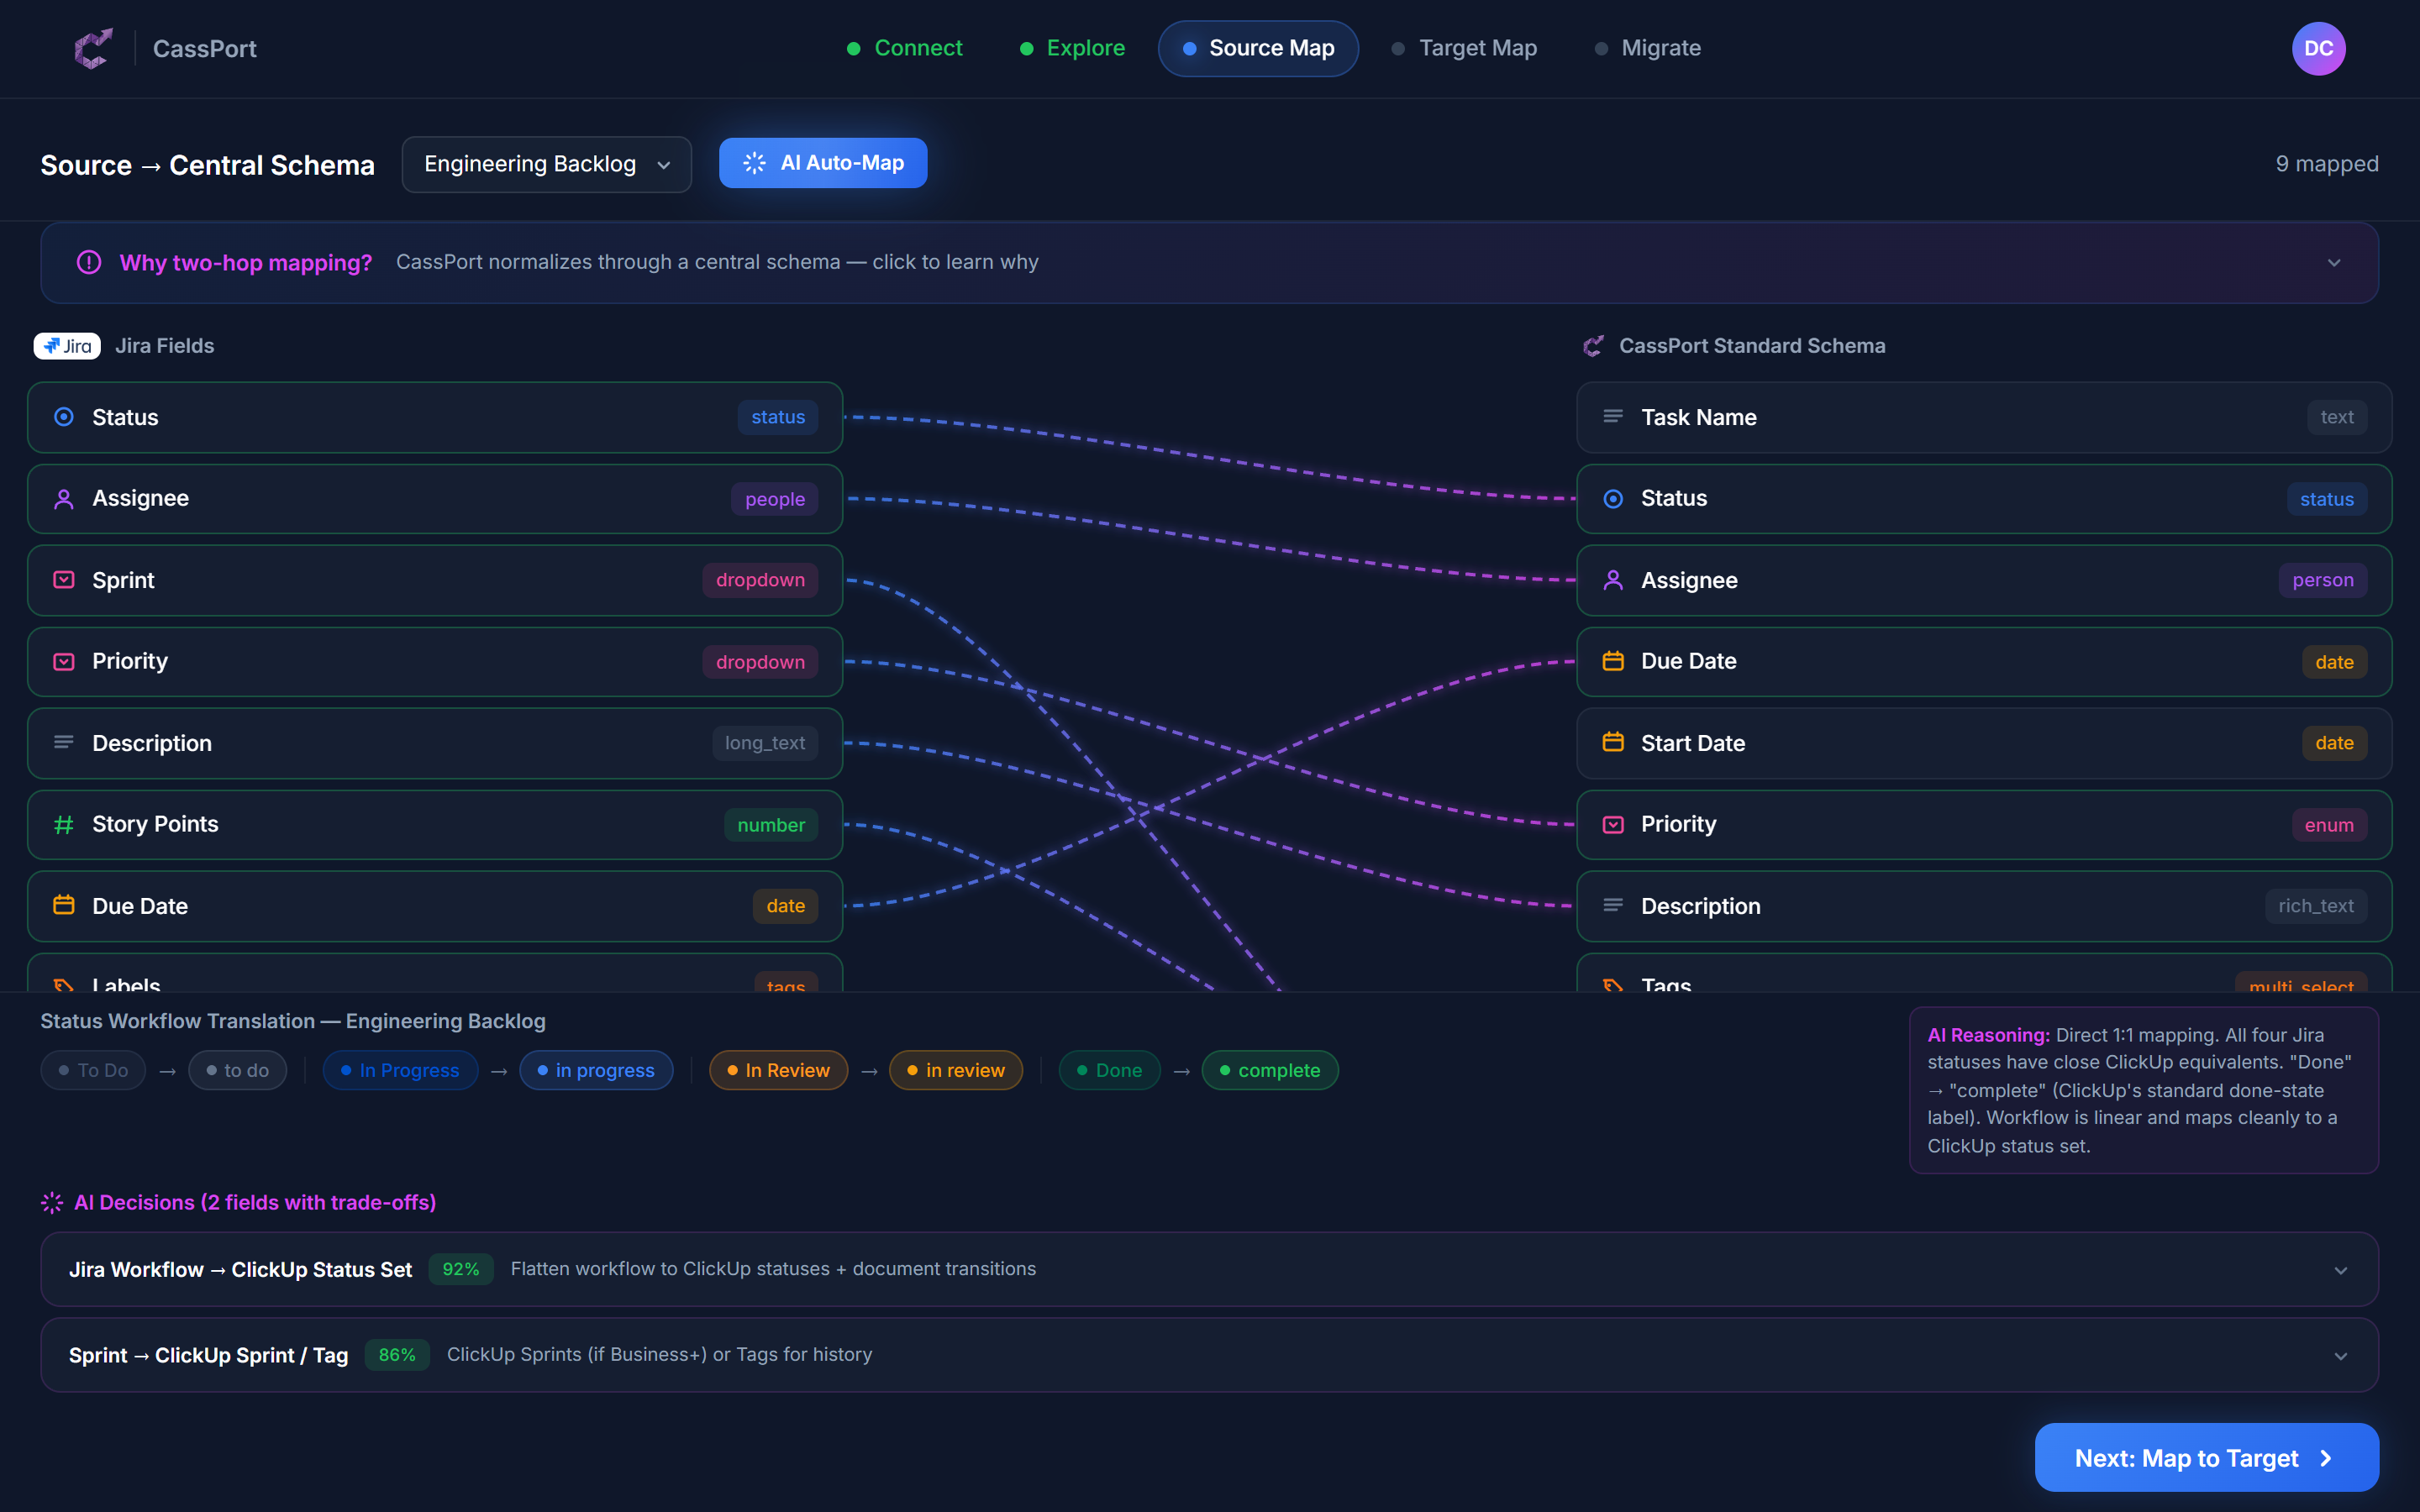Click the AI Auto-Map button
Image resolution: width=2420 pixels, height=1512 pixels.
(x=822, y=162)
